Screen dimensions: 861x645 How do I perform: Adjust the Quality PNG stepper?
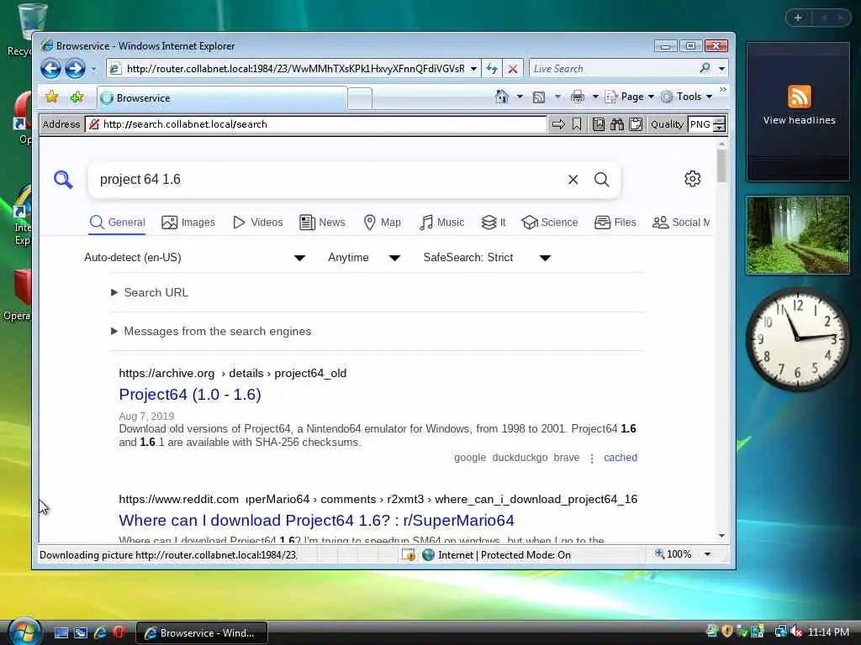pyautogui.click(x=719, y=124)
